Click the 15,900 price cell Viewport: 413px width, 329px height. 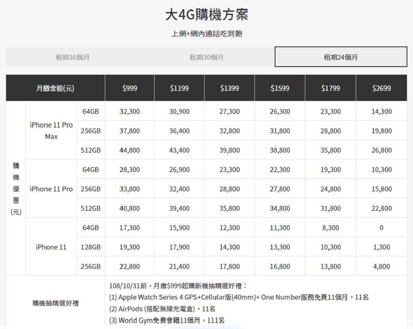[x=179, y=228]
